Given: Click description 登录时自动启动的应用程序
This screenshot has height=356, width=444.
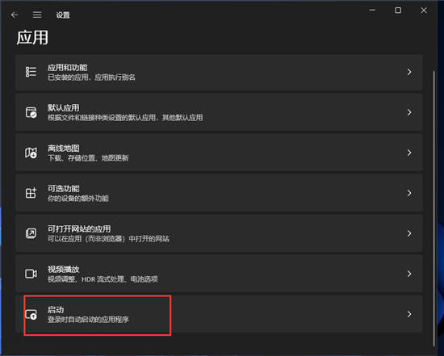Looking at the screenshot, I should (88, 320).
